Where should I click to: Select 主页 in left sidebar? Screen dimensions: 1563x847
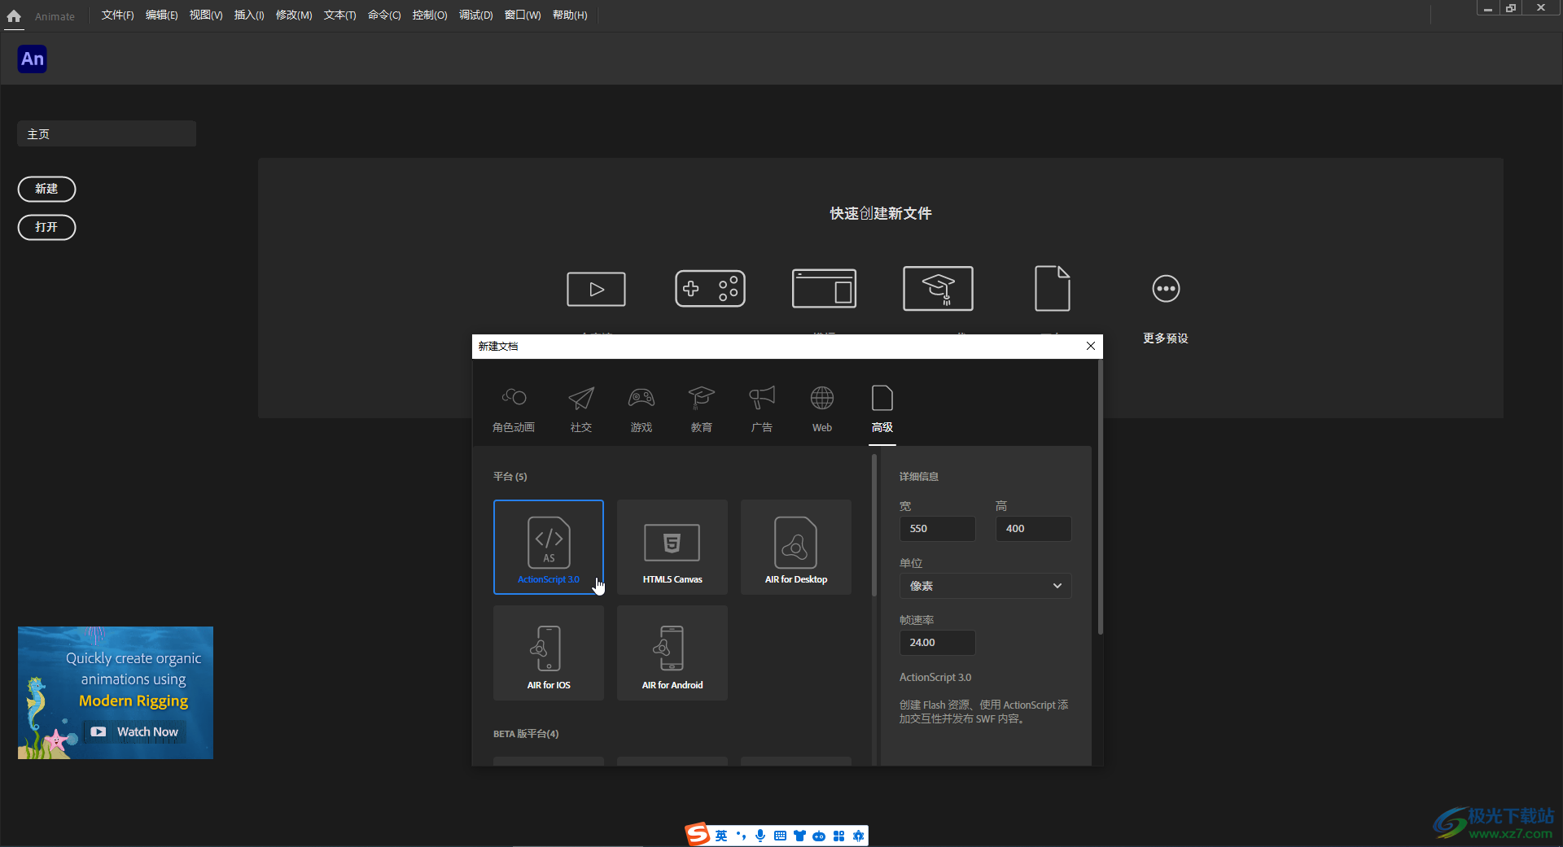(107, 133)
